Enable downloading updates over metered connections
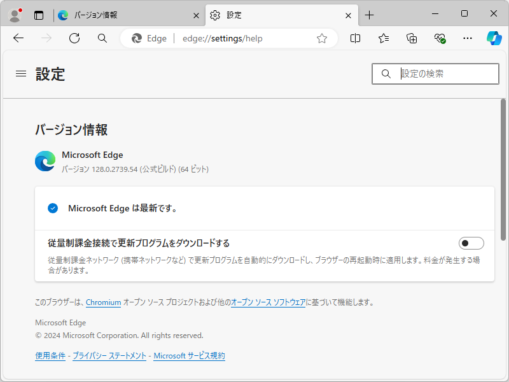The image size is (509, 382). 471,243
